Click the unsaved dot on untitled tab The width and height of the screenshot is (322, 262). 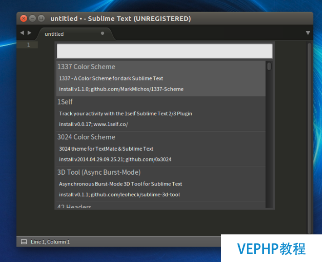click(102, 33)
